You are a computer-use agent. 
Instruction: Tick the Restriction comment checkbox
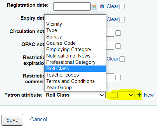118,78
